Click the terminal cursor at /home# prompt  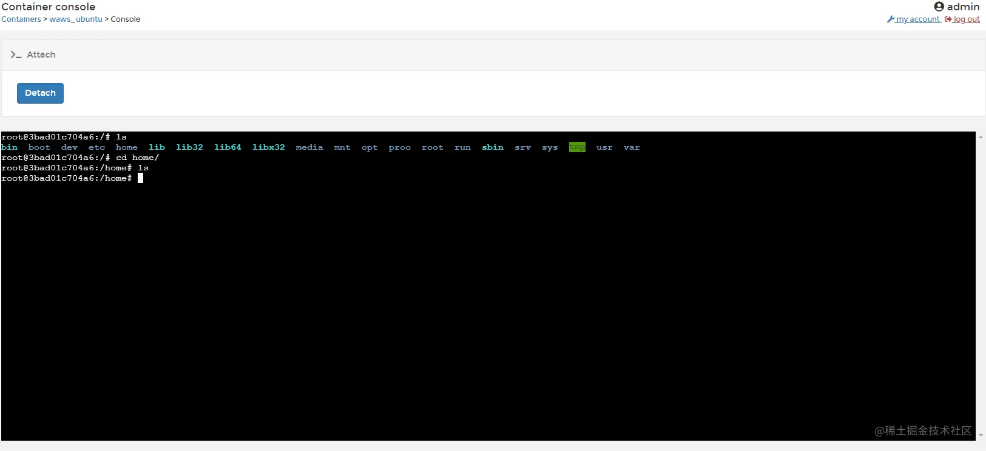[x=140, y=178]
